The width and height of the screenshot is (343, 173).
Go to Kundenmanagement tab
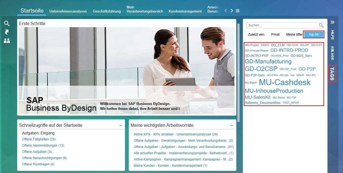click(x=185, y=11)
